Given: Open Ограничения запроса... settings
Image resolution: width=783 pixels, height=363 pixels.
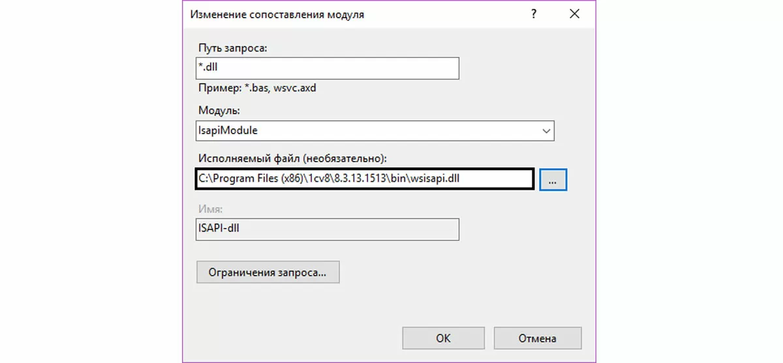Looking at the screenshot, I should [268, 272].
